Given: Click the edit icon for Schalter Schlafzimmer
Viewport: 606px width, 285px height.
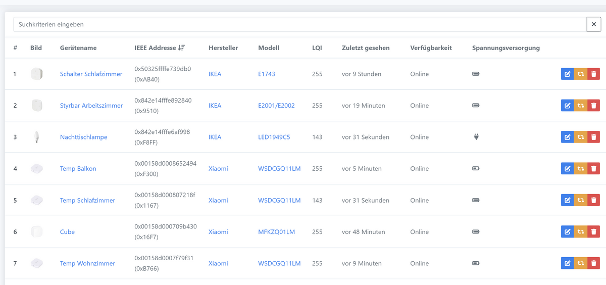Looking at the screenshot, I should 567,74.
